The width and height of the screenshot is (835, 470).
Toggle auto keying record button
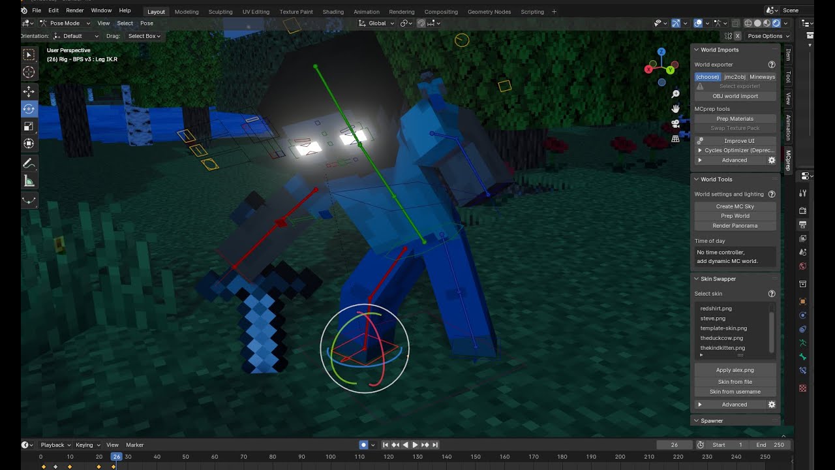(363, 445)
